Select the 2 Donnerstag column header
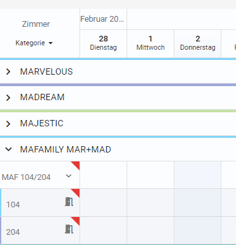Screen dimensions: 236x245 tap(198, 43)
